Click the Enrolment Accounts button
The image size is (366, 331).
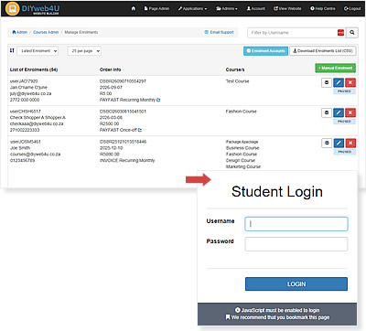click(265, 51)
